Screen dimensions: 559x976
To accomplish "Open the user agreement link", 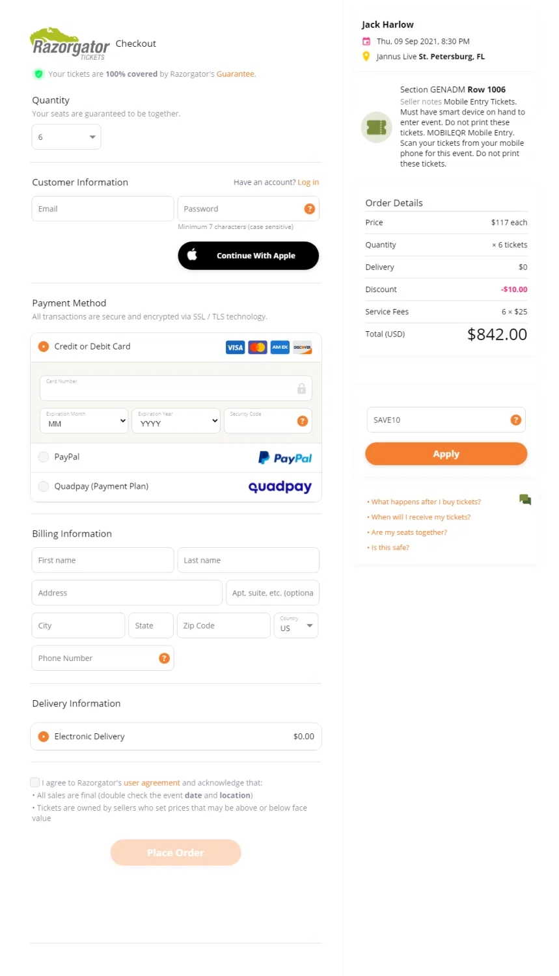I will tap(152, 783).
